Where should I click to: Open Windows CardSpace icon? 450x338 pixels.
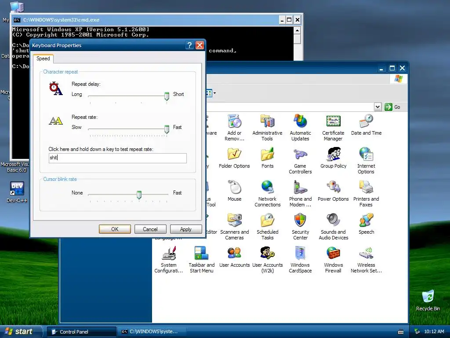click(x=300, y=260)
